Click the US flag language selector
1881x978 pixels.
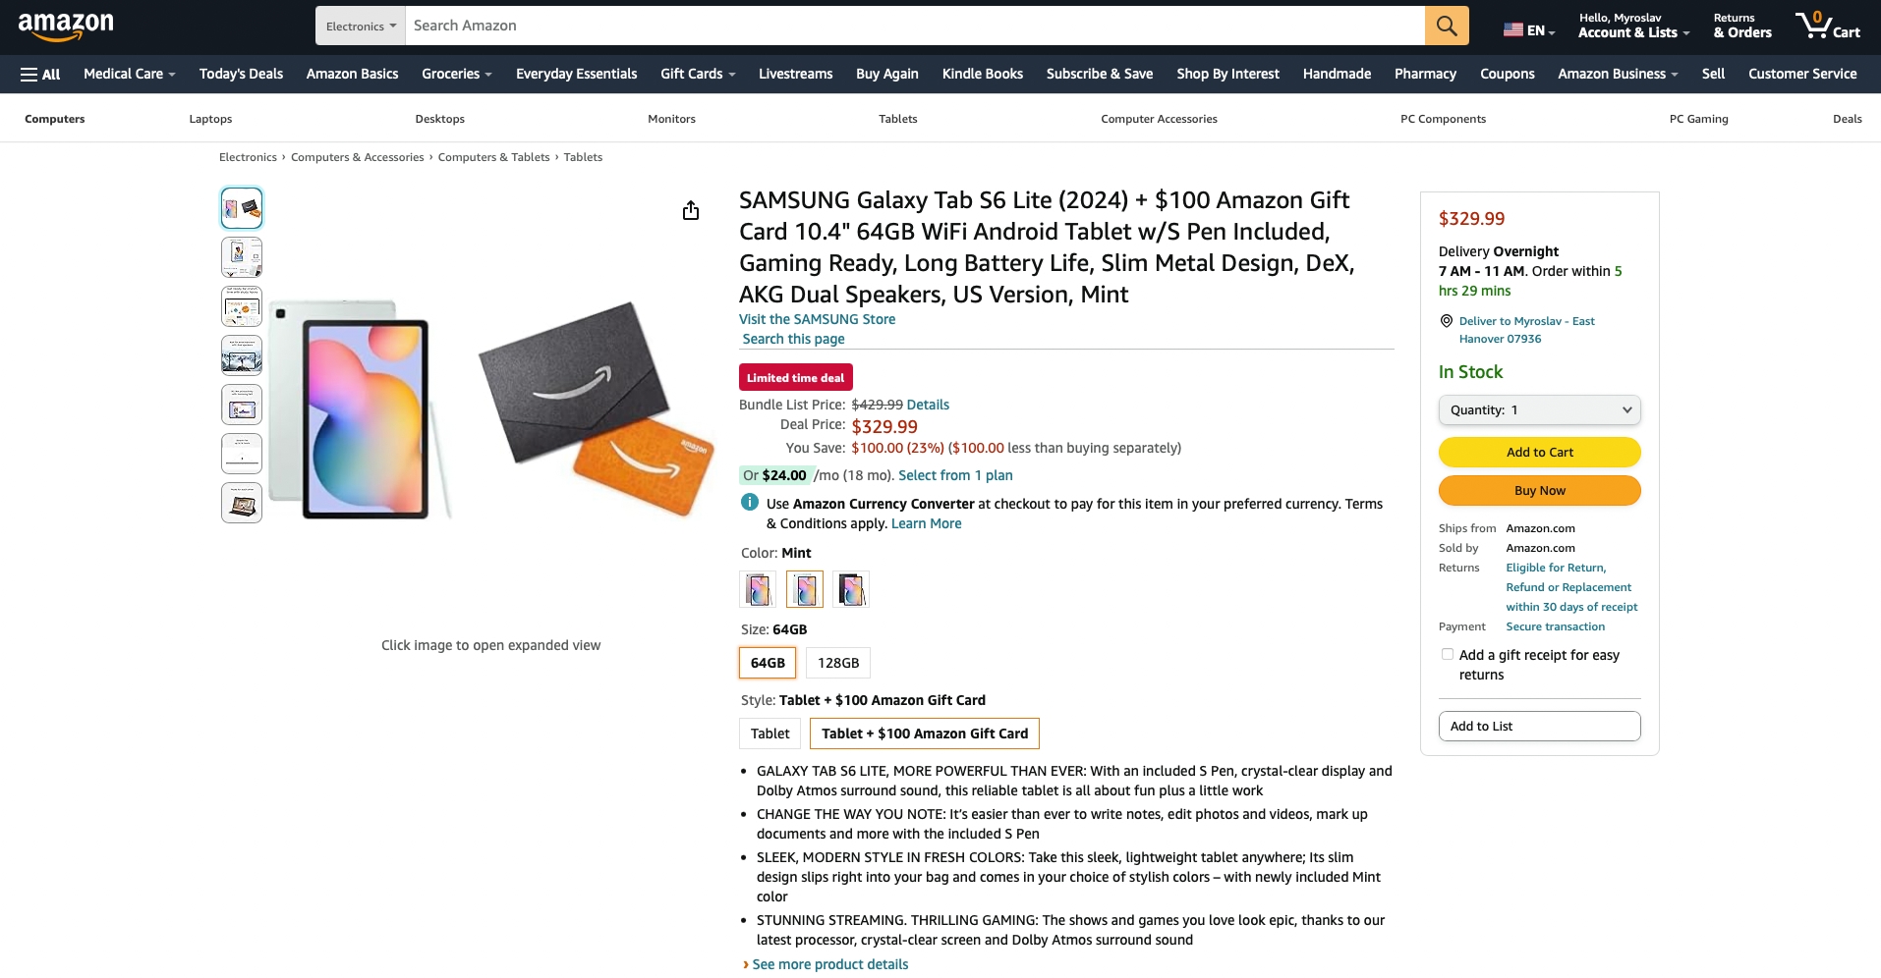click(1528, 30)
